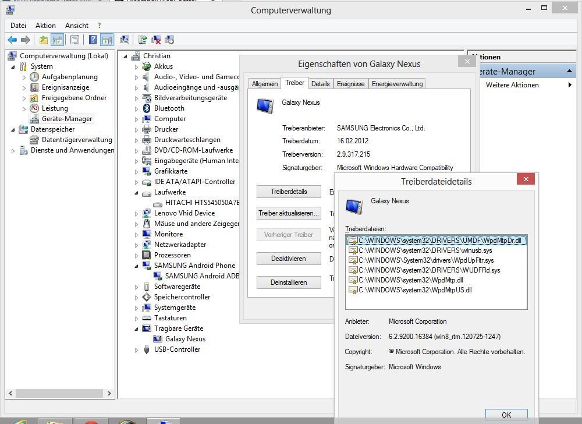
Task: Click the Freigegebene Ordner folder icon
Action: [34, 98]
